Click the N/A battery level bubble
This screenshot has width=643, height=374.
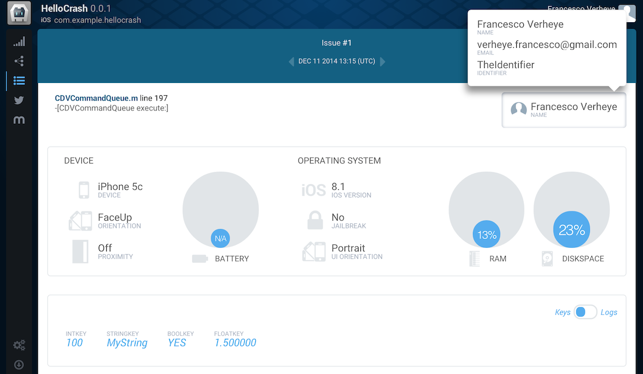[x=220, y=238]
